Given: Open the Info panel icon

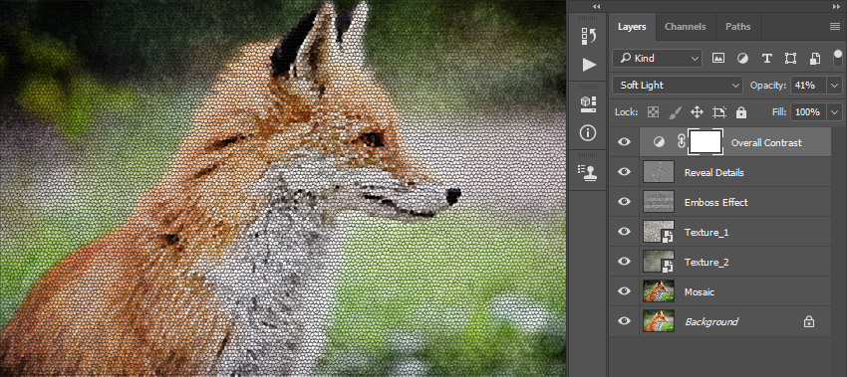Looking at the screenshot, I should pyautogui.click(x=589, y=132).
